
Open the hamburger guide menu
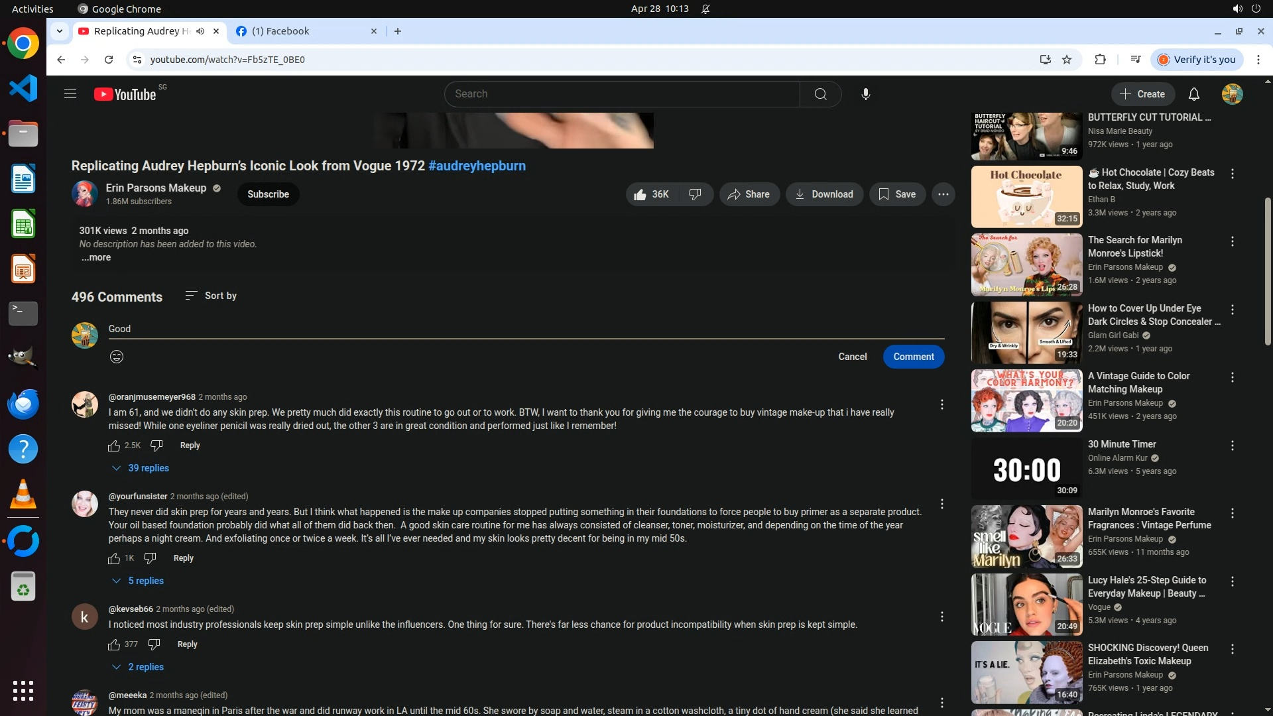tap(70, 94)
